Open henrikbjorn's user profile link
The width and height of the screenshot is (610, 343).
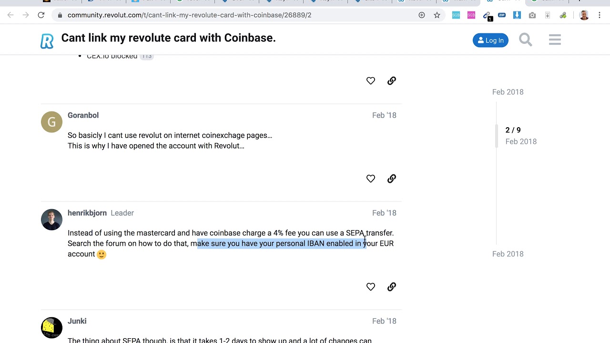pyautogui.click(x=87, y=213)
